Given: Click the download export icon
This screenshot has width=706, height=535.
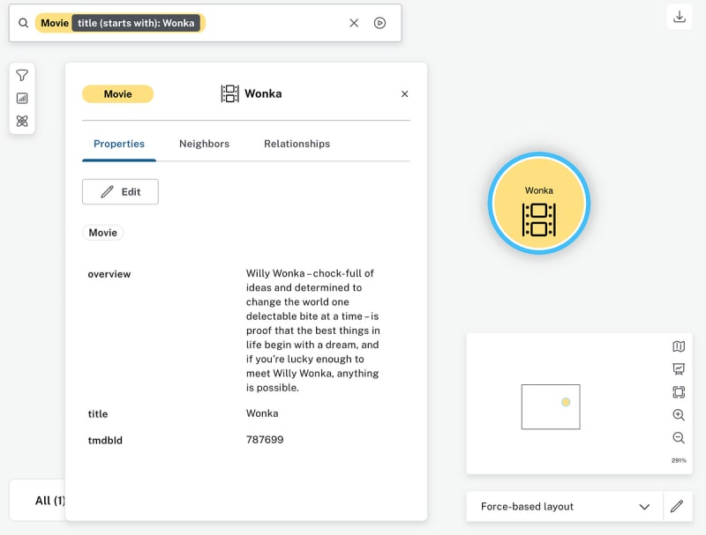Looking at the screenshot, I should tap(679, 17).
